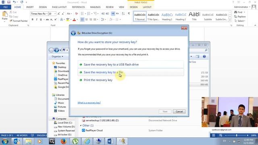Image resolution: width=258 pixels, height=145 pixels.
Task: Switch to the REVIEW tab
Action: click(110, 7)
